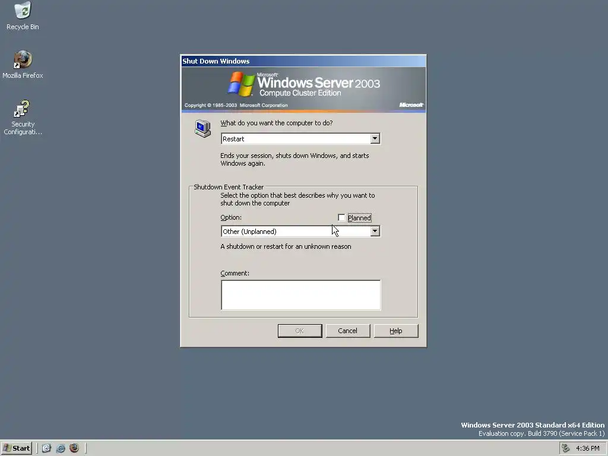Launch Firefox from the quick launch bar

[x=74, y=448]
